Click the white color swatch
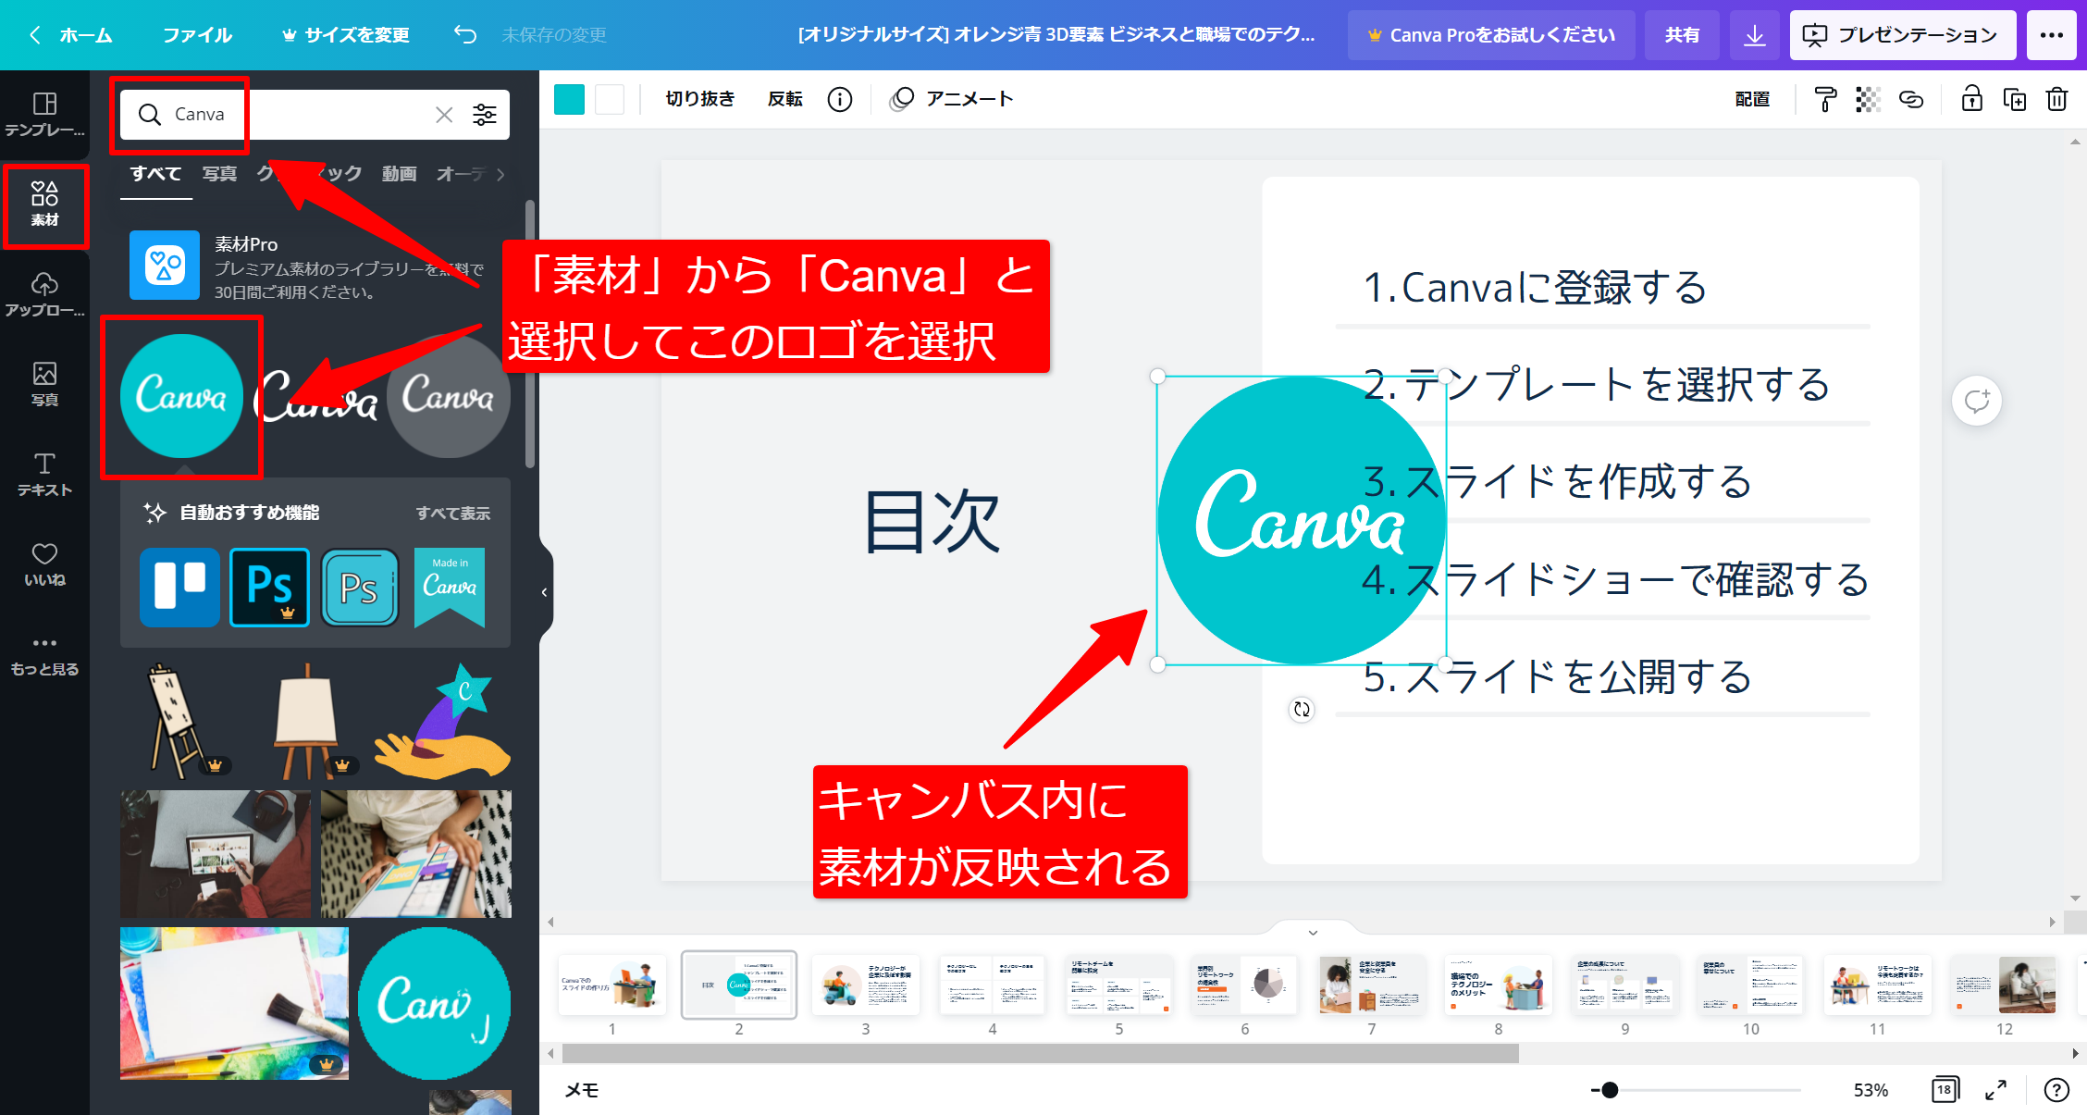 click(610, 99)
